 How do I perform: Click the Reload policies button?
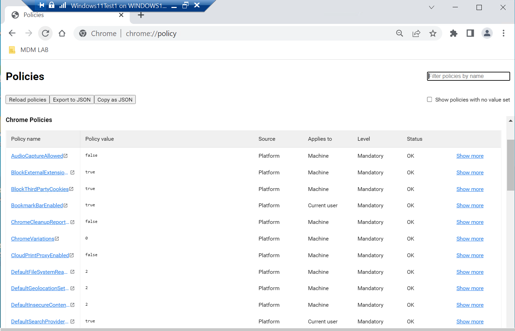(x=27, y=99)
